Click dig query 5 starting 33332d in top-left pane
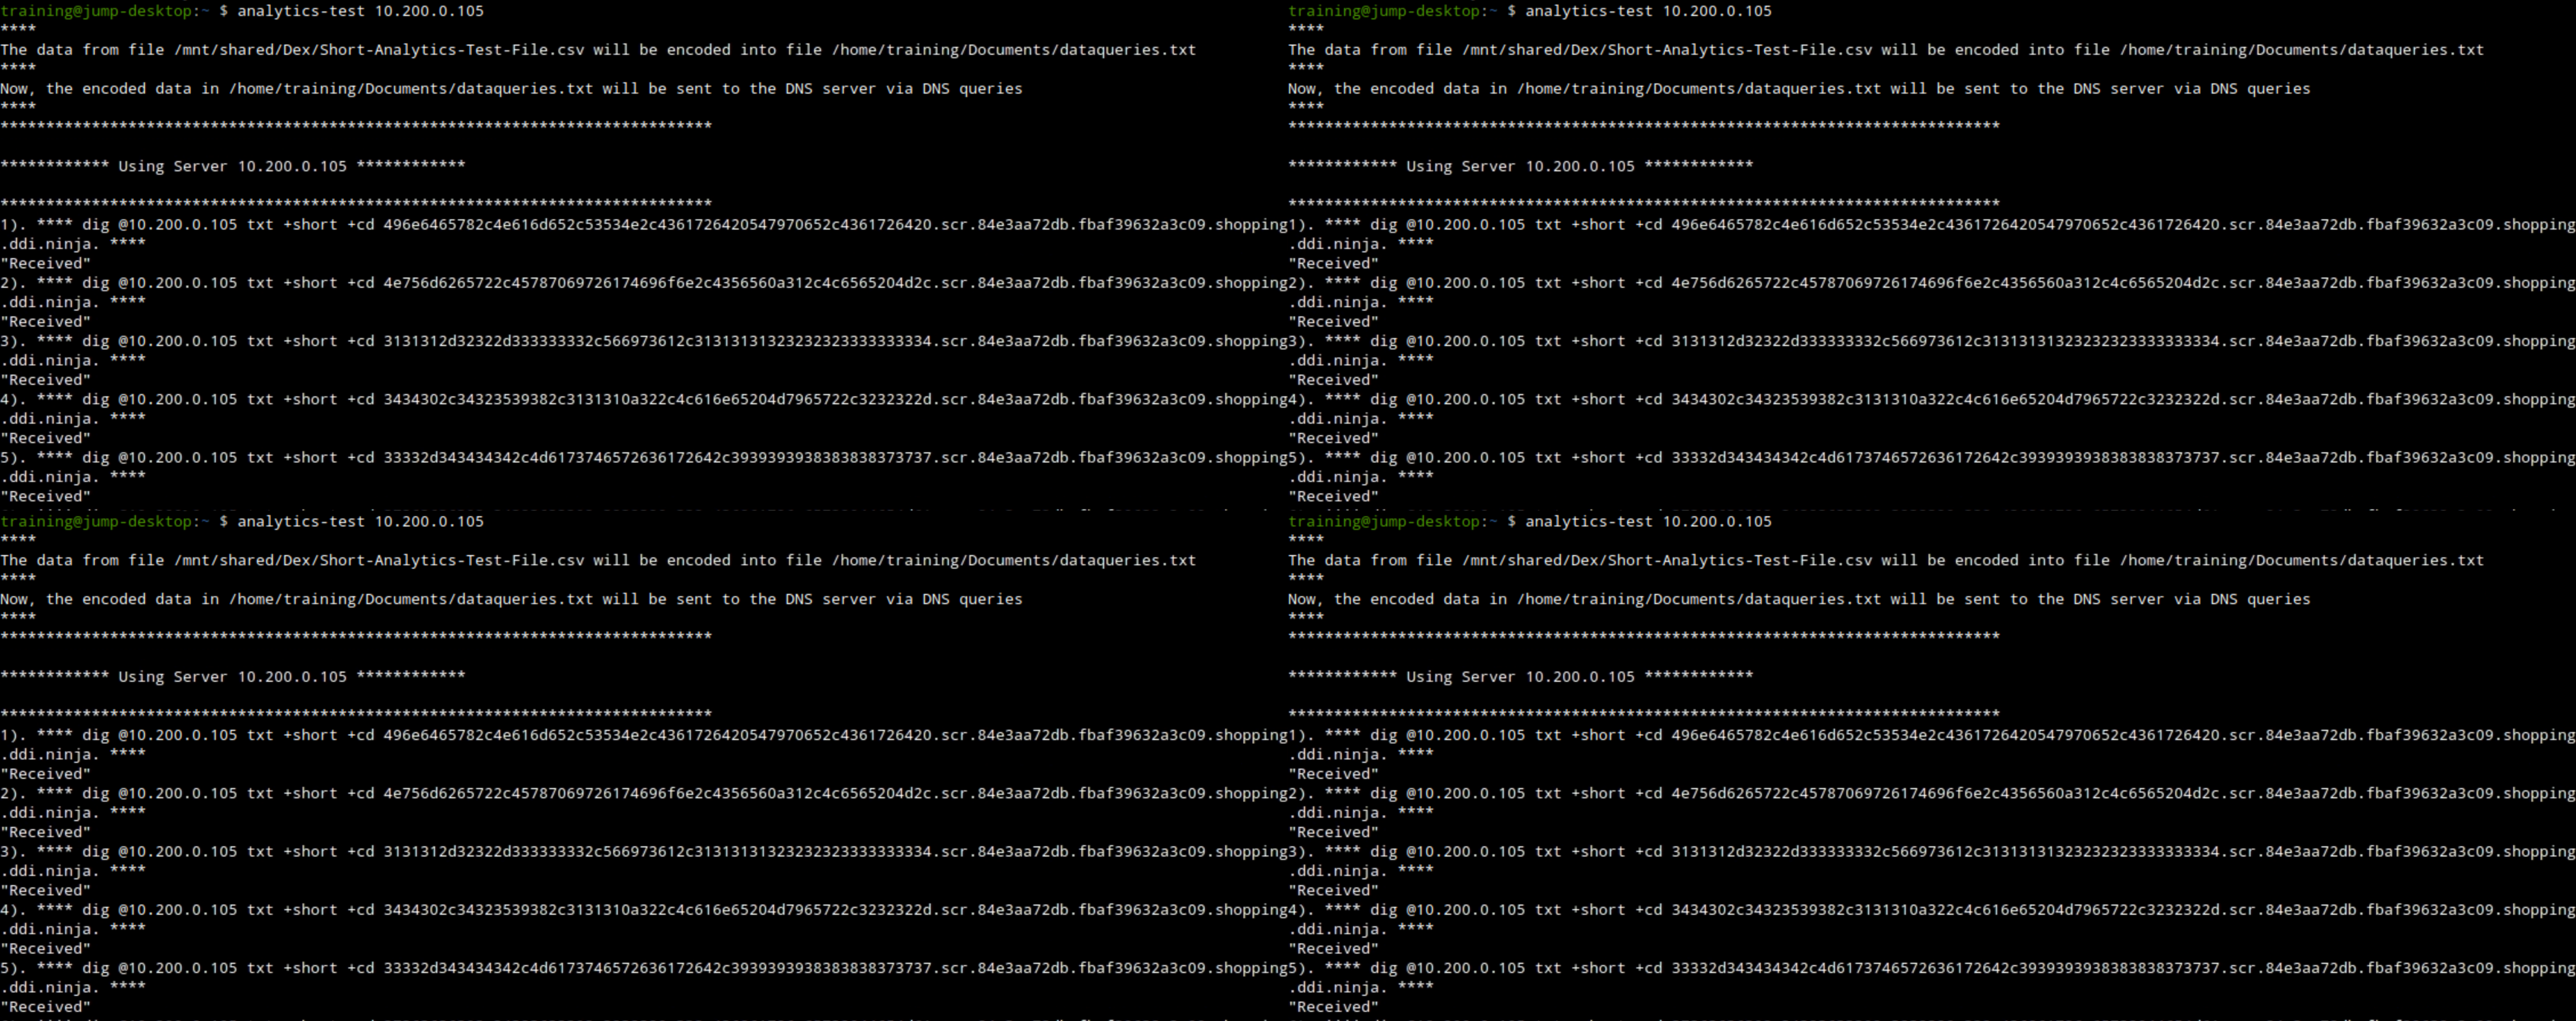The width and height of the screenshot is (2576, 1021). tap(657, 458)
